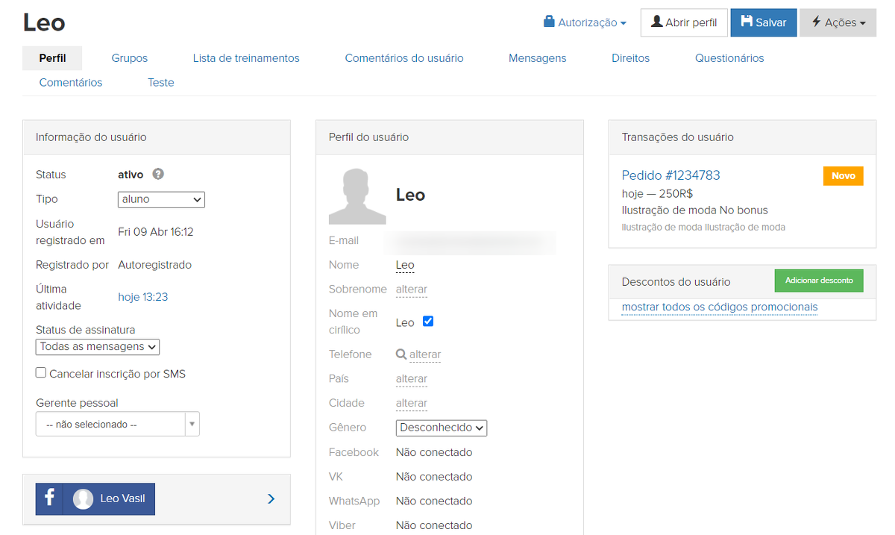Open the Tipo dropdown set to aluno
This screenshot has height=535, width=895.
pyautogui.click(x=161, y=199)
